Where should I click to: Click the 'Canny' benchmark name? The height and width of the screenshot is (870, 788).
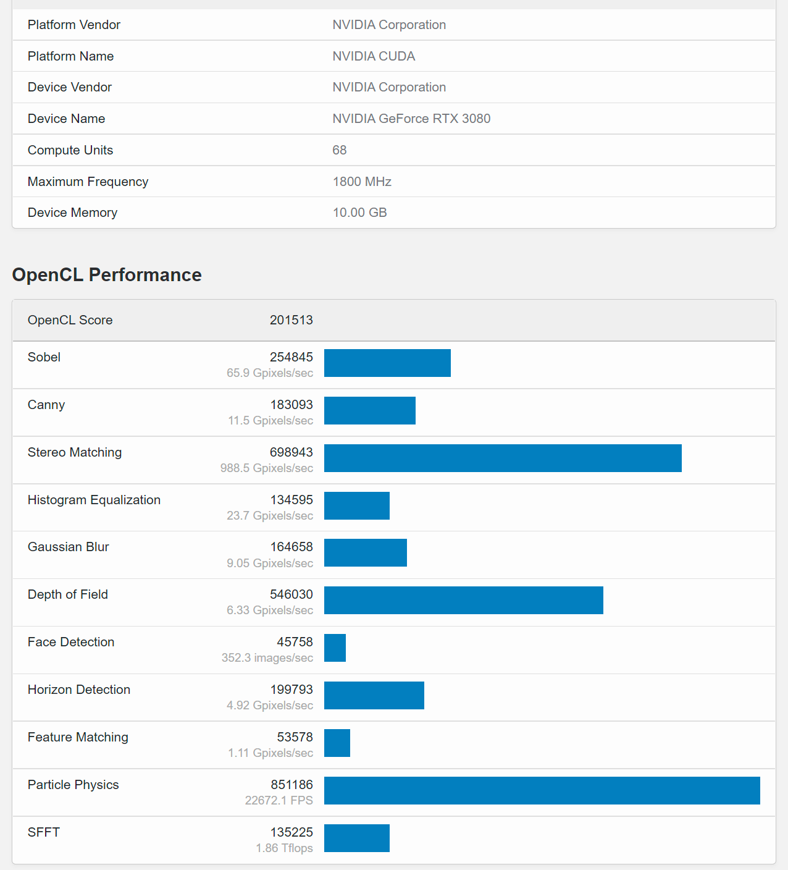(x=46, y=405)
